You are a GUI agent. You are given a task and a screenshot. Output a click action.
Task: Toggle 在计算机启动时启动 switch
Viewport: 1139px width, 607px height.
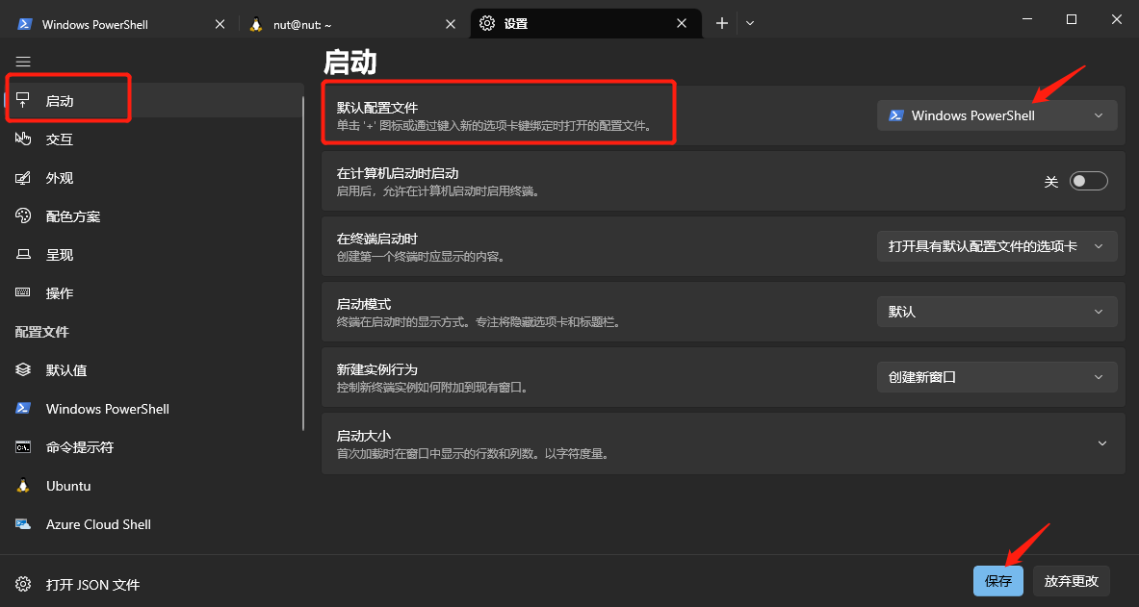(1088, 181)
